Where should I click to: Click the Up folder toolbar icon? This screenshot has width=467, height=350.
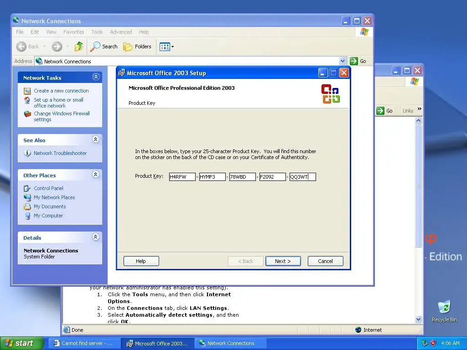[79, 46]
